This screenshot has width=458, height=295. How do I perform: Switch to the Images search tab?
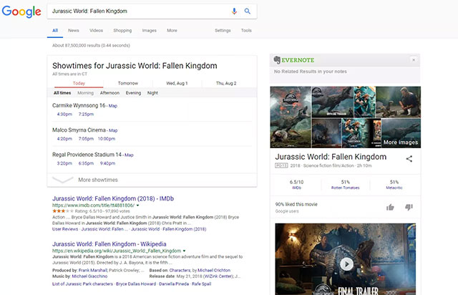coord(149,31)
